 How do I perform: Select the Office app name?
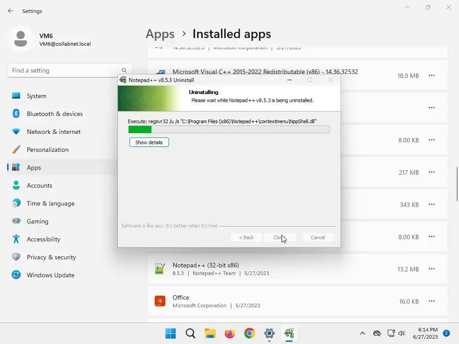tap(181, 297)
